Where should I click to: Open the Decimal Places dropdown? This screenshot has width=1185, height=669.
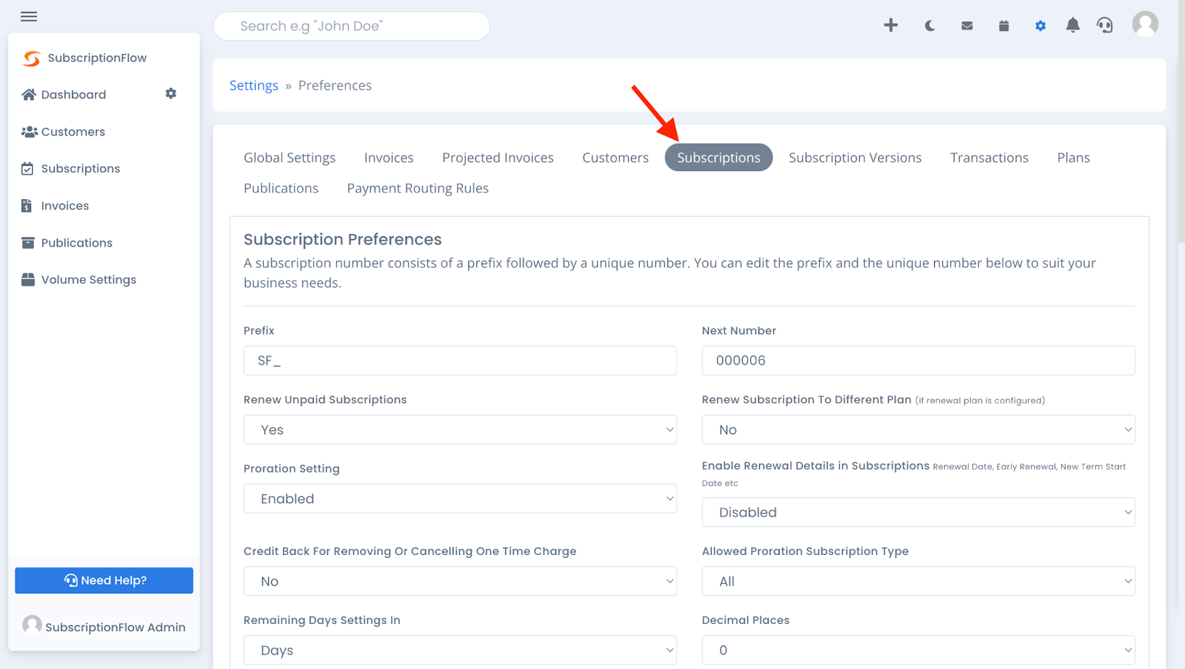point(918,650)
